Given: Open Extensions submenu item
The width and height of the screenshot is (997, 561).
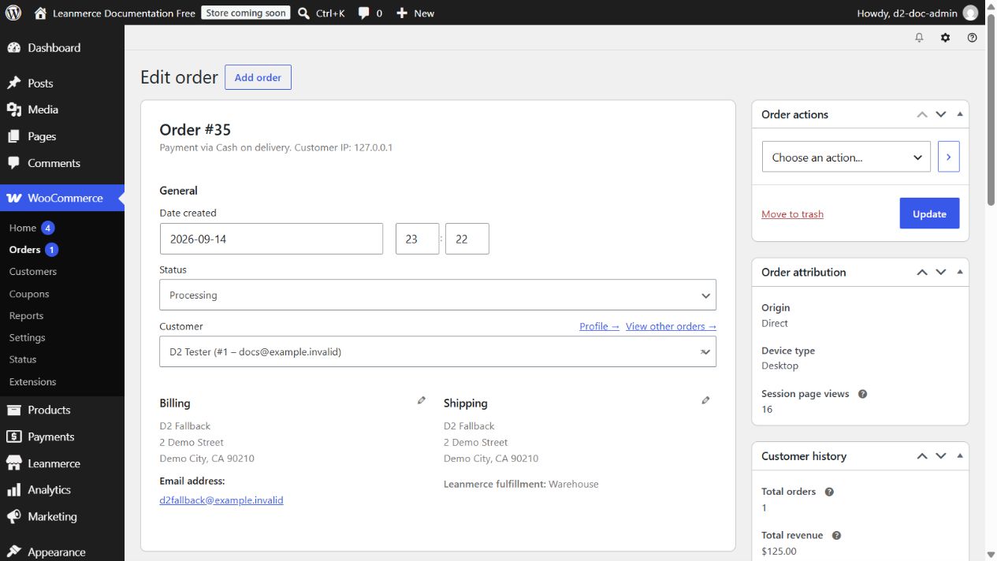Looking at the screenshot, I should tap(33, 381).
